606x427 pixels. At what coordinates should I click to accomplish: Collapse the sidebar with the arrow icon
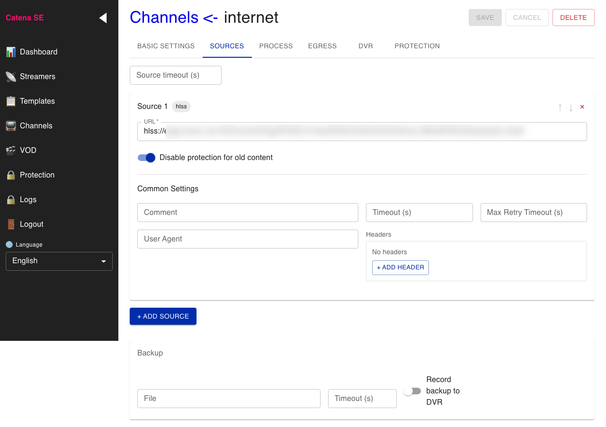(x=102, y=18)
